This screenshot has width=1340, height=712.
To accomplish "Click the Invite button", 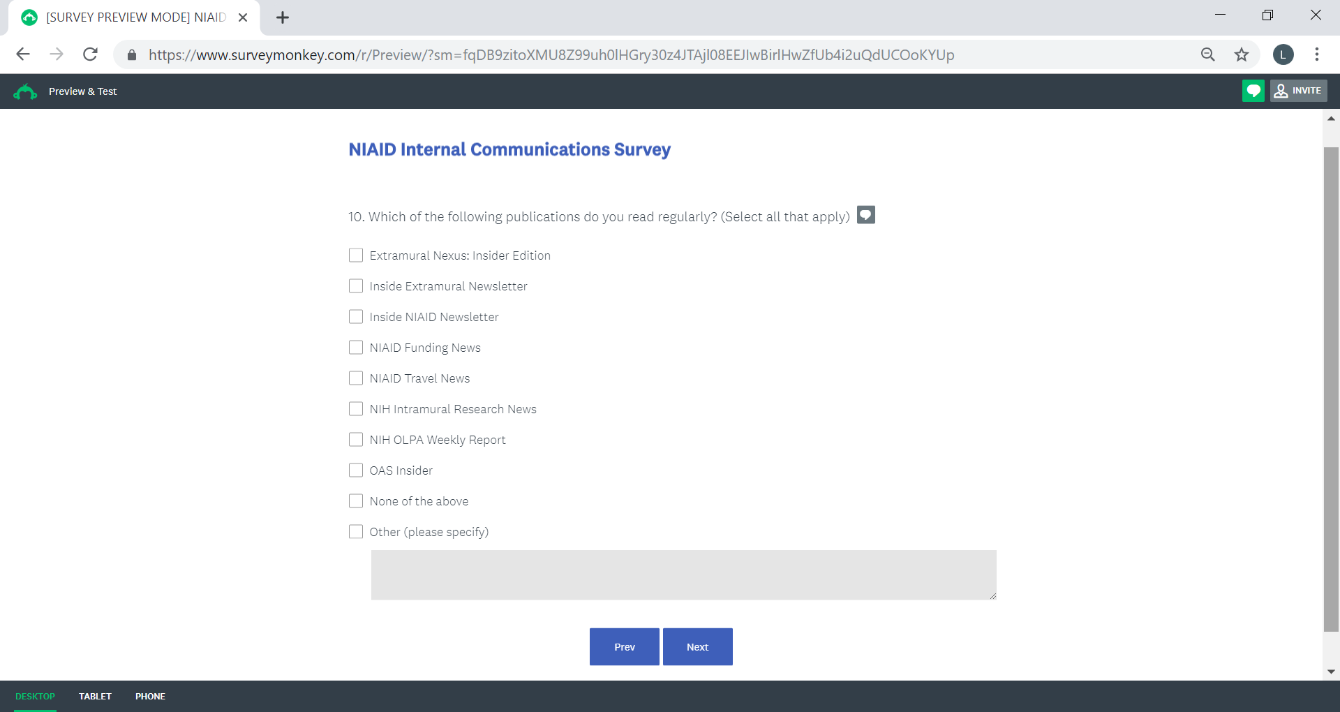I will (1298, 91).
